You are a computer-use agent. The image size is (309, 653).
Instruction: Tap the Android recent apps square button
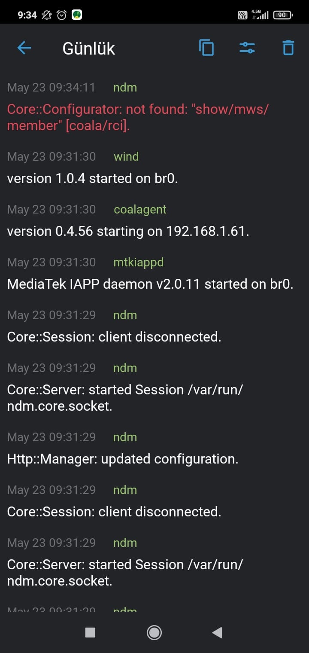[90, 632]
